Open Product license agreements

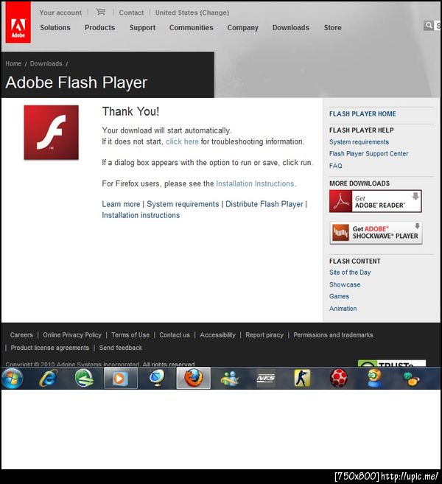[x=49, y=348]
